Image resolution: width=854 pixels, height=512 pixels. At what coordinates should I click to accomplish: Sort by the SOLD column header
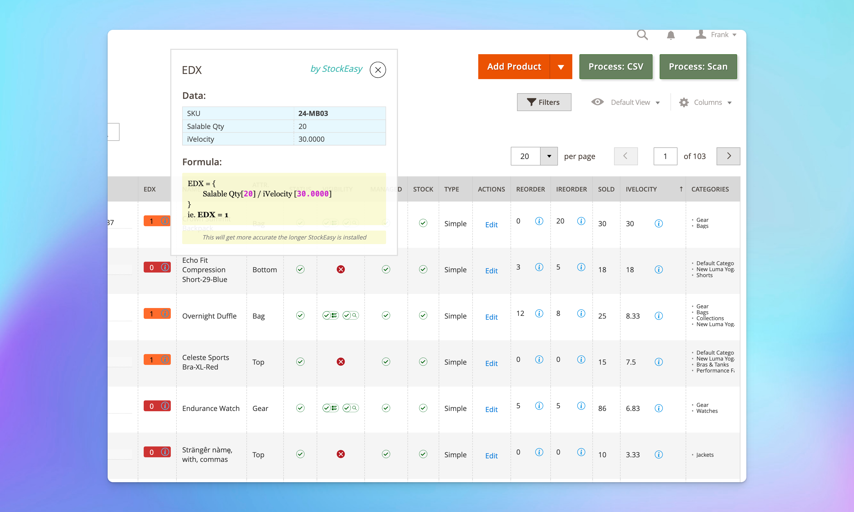pyautogui.click(x=606, y=189)
